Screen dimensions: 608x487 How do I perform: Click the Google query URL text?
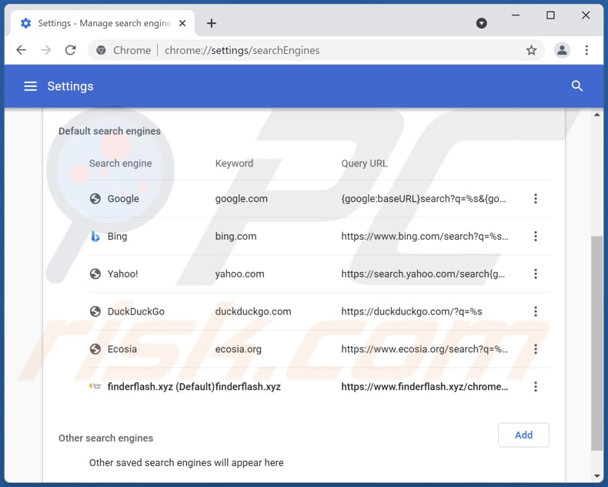coord(423,199)
